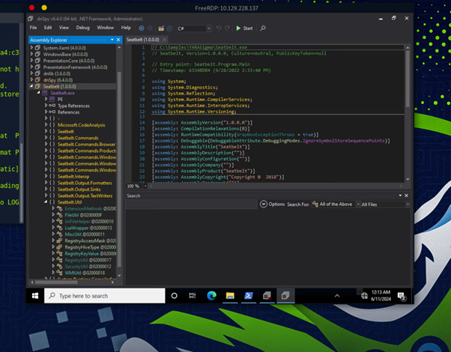451x352 pixels.
Task: Select the Microsoft.CodeAnalysis namespace
Action: click(82, 125)
